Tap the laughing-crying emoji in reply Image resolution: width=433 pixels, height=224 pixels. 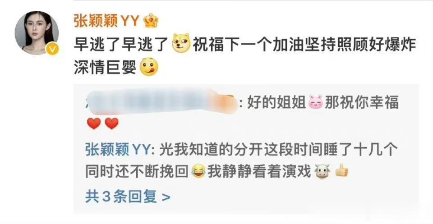point(198,172)
